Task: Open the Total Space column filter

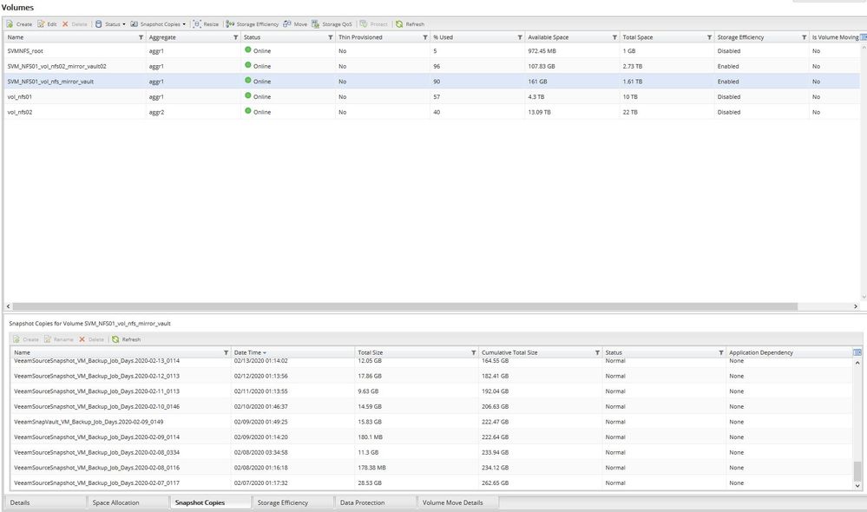Action: pos(709,37)
